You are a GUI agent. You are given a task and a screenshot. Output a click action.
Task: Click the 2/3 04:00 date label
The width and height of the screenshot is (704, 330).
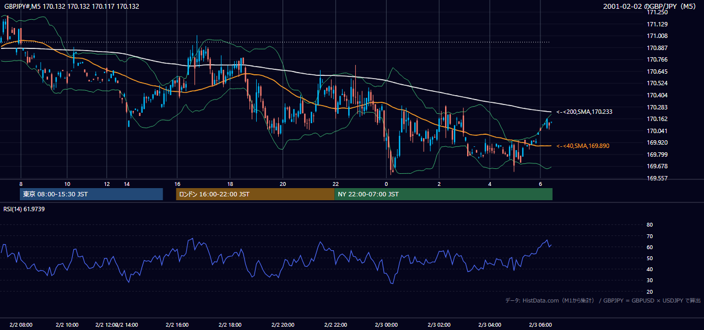coord(490,324)
